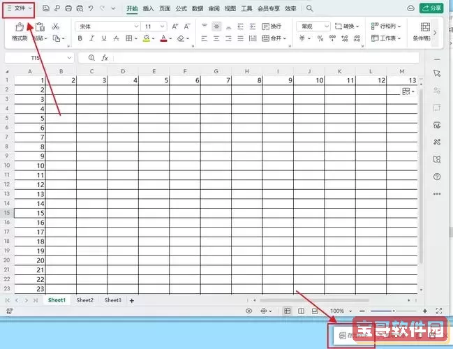
Task: Toggle center horizontal alignment
Action: click(216, 38)
